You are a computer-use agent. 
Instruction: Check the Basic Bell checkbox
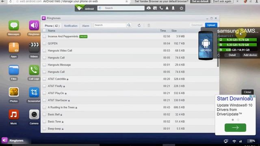[x=44, y=114]
